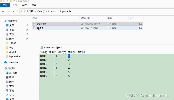Toggle the checkmark icon in quick access toolbar
This screenshot has width=174, height=100.
(7, 1)
